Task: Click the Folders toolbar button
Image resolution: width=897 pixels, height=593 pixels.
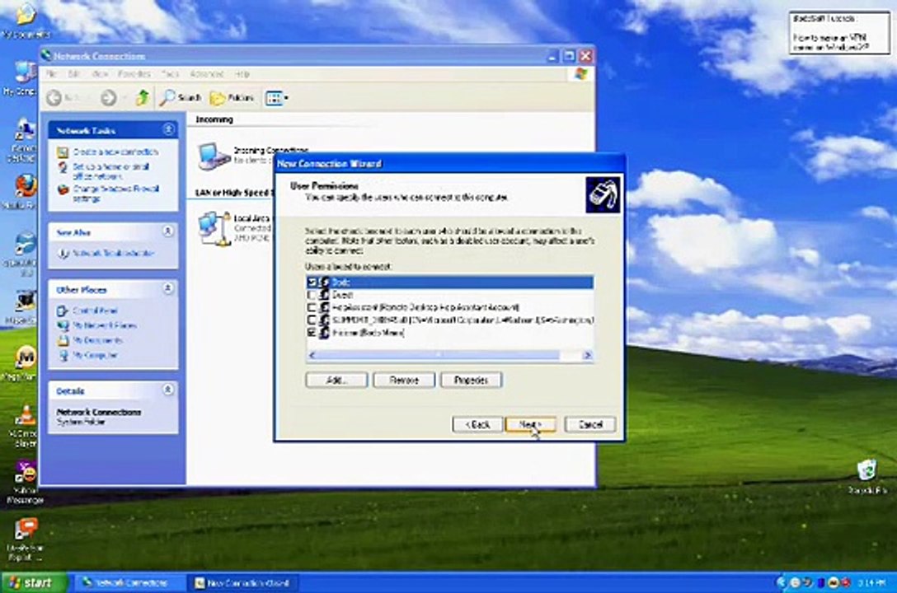Action: click(232, 98)
